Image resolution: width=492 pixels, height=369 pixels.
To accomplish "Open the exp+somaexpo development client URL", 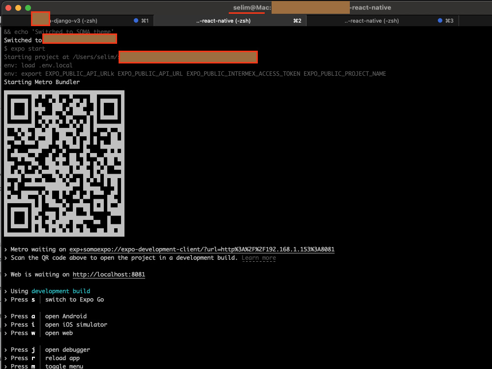I will 202,249.
